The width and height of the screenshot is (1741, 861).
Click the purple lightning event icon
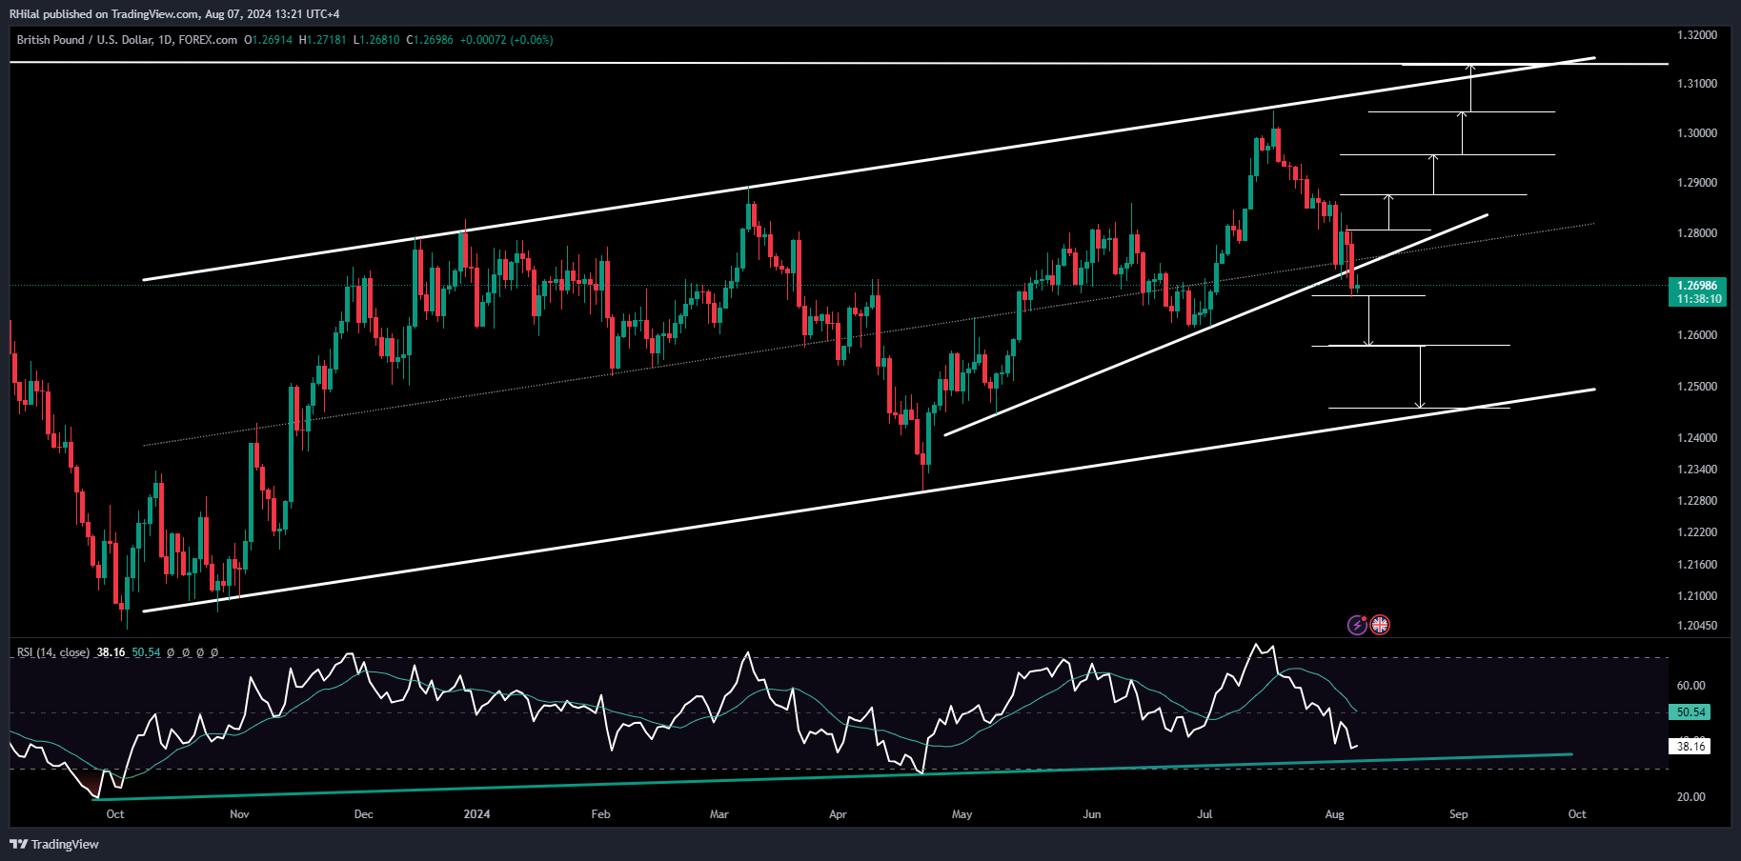(1356, 625)
